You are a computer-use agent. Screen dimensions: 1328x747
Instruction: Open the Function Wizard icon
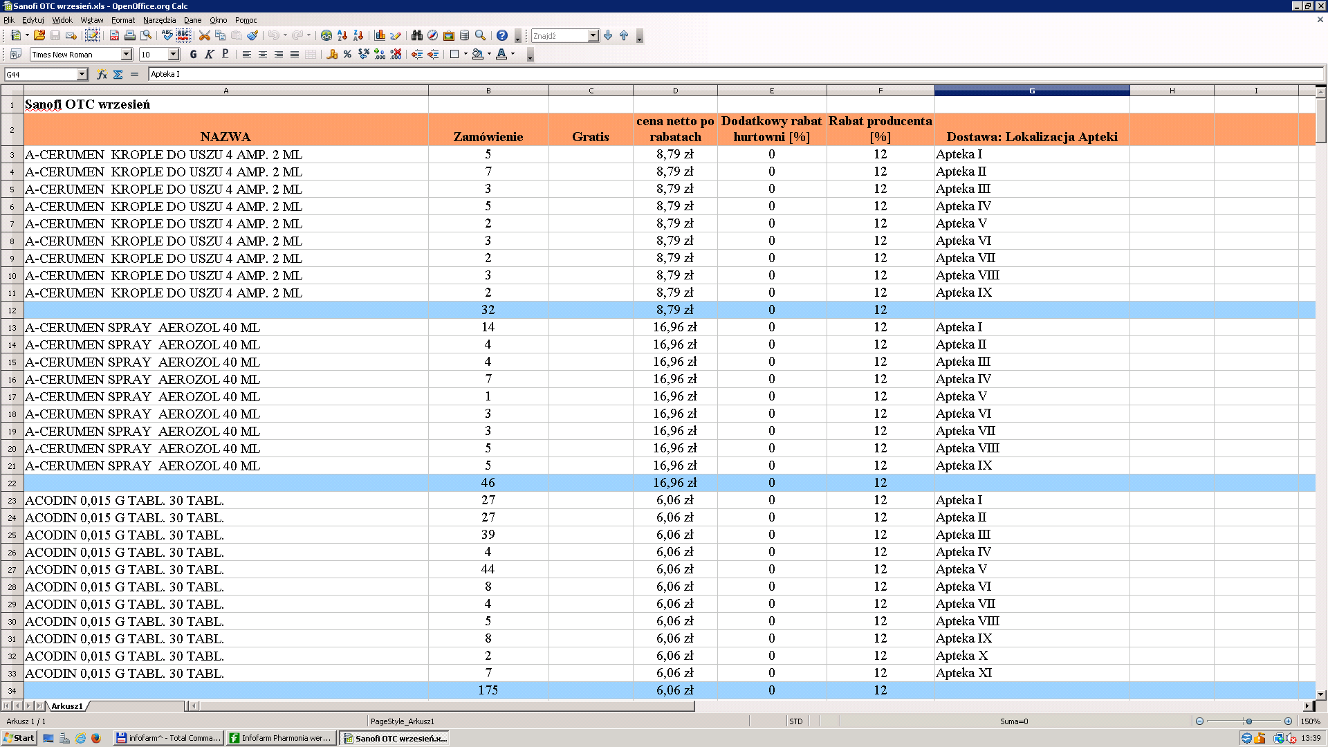(x=102, y=74)
